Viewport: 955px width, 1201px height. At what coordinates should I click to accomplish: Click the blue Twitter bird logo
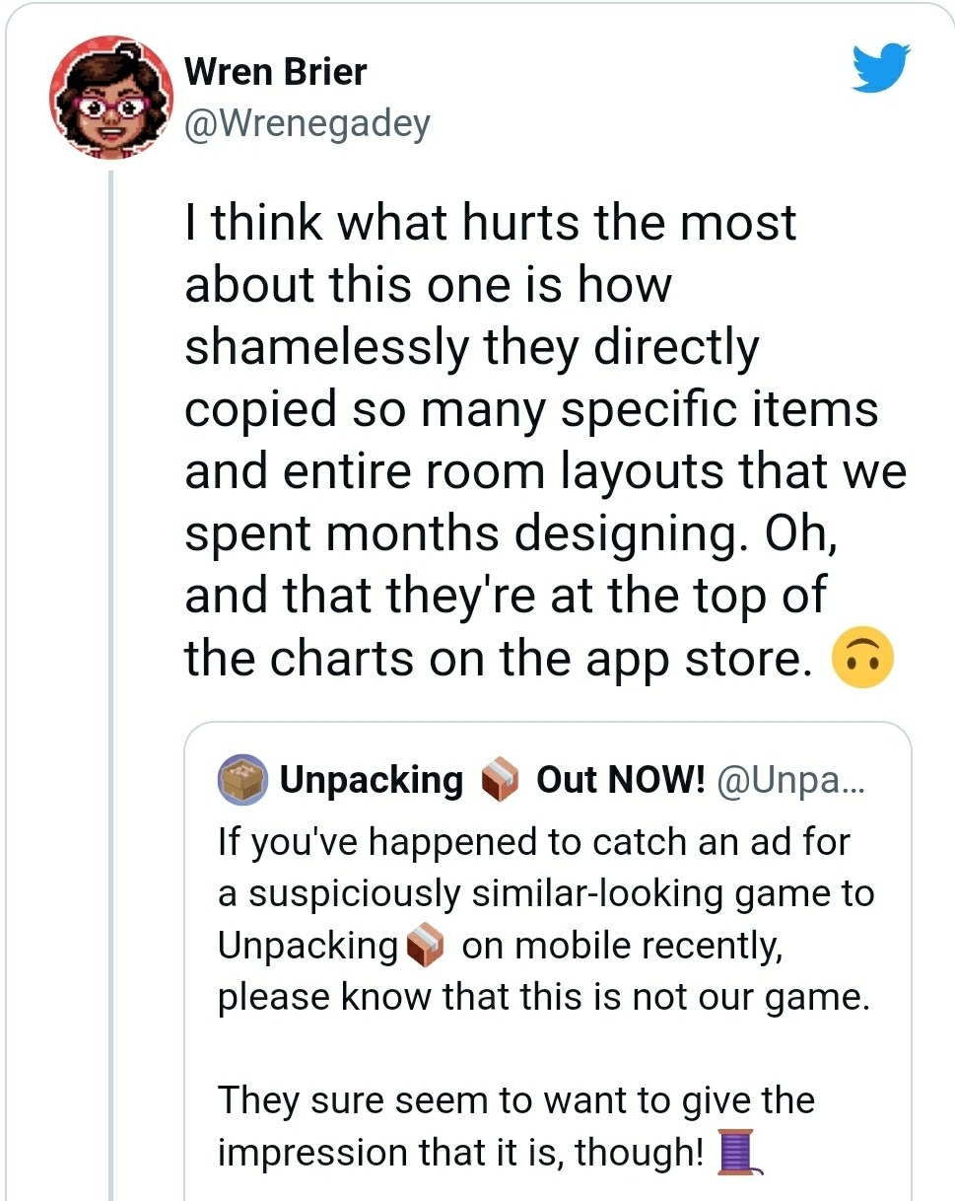click(881, 70)
